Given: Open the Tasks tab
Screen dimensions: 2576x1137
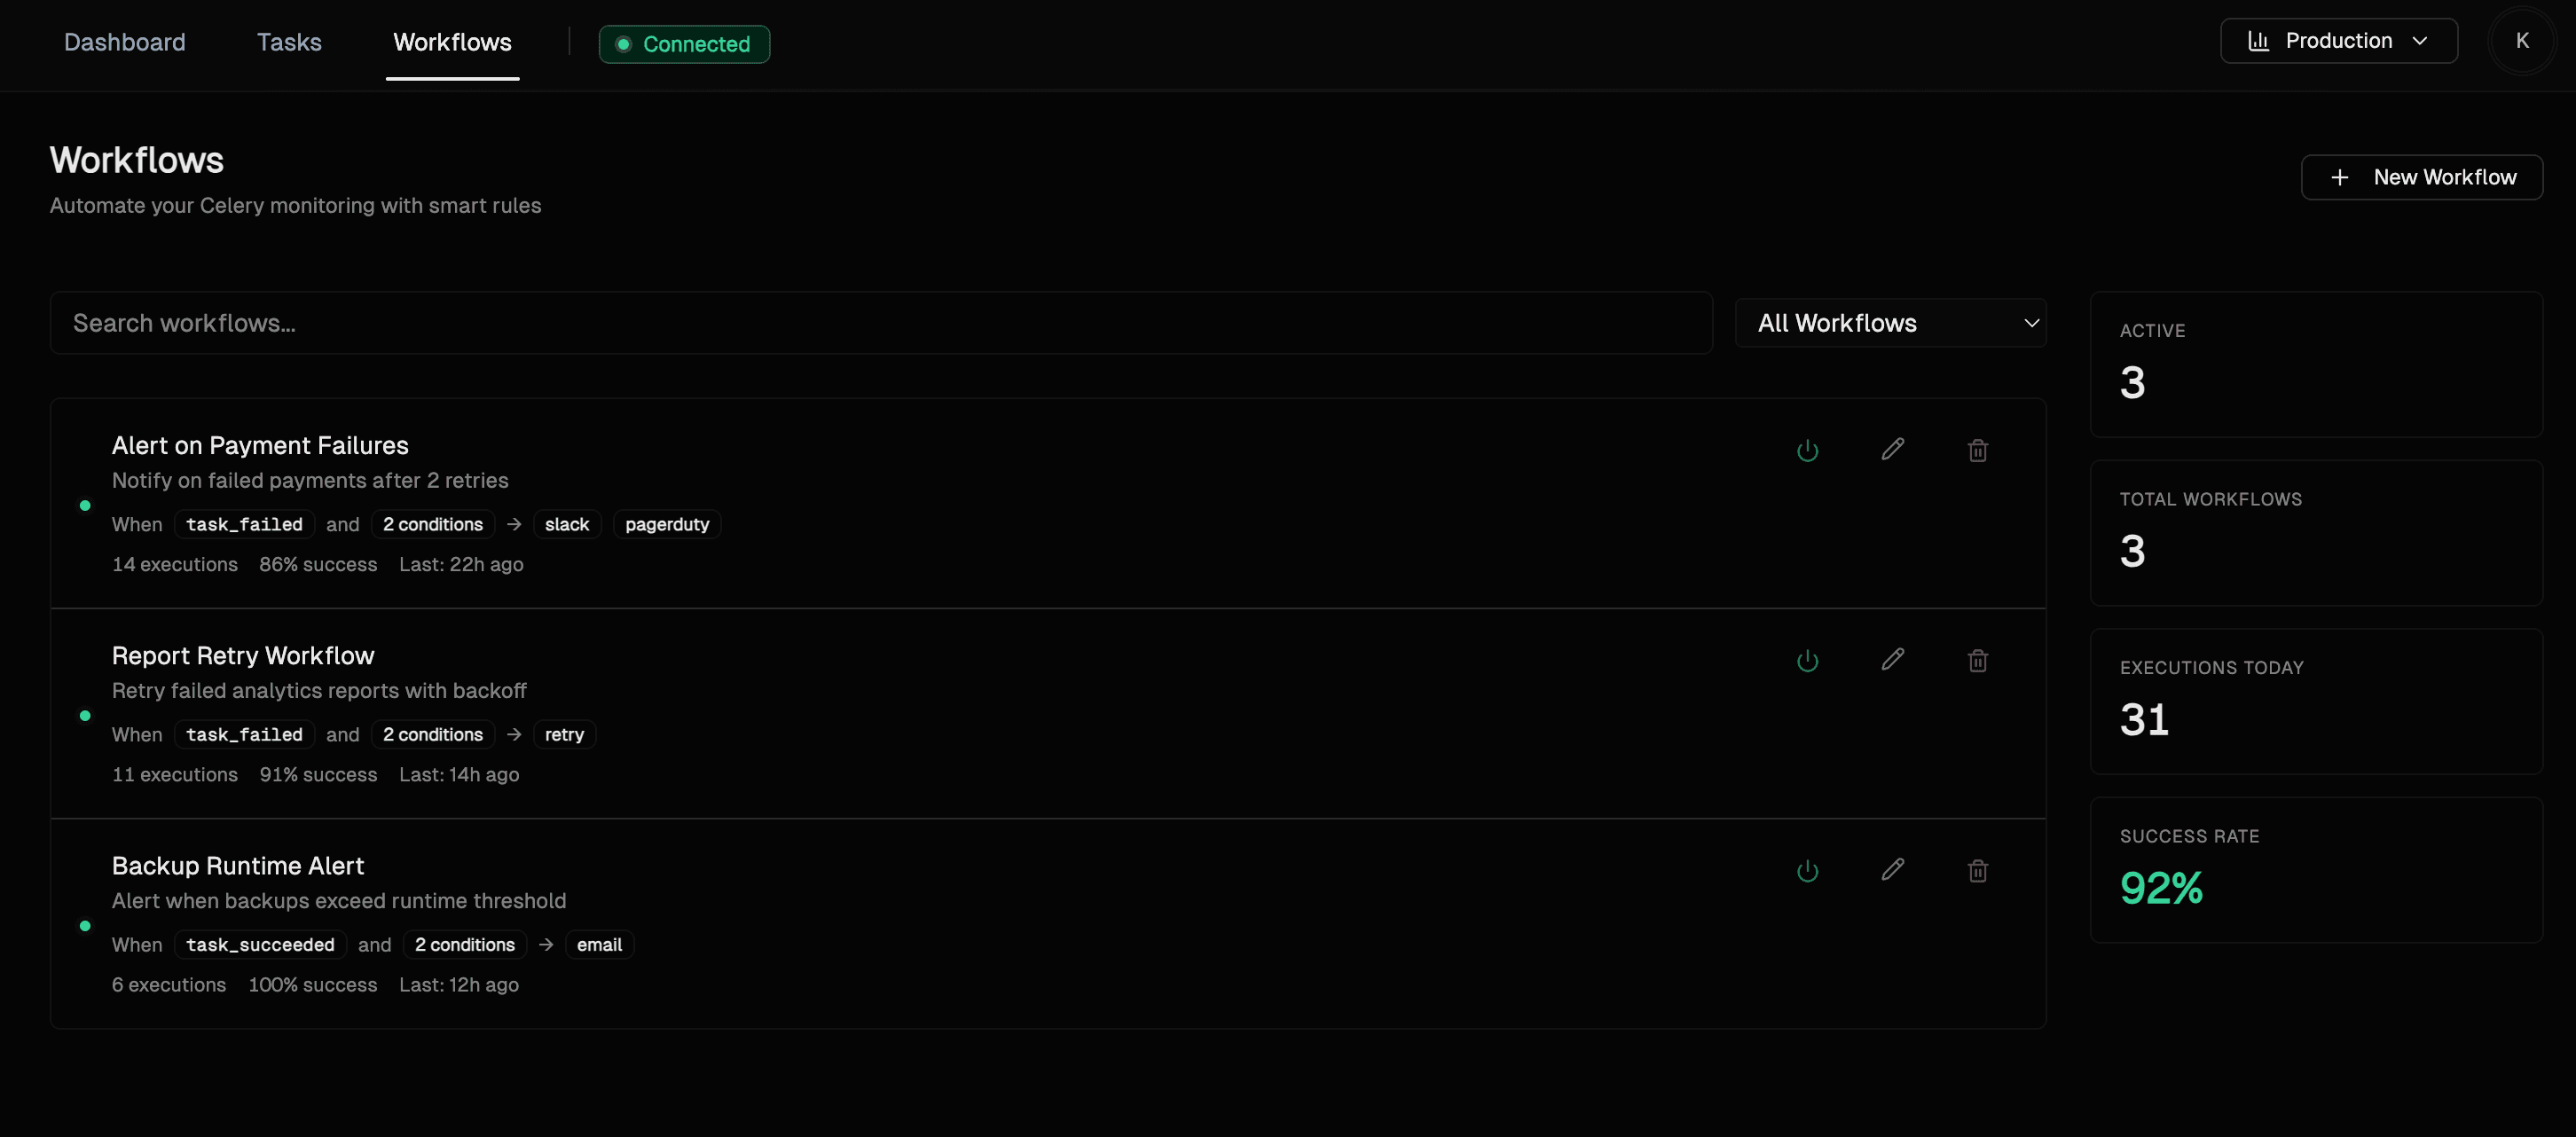Looking at the screenshot, I should click(x=289, y=42).
